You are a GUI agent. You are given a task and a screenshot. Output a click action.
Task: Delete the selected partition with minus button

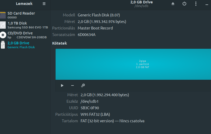73,85
